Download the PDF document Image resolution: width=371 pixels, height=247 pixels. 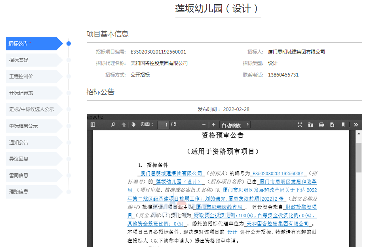click(332, 124)
